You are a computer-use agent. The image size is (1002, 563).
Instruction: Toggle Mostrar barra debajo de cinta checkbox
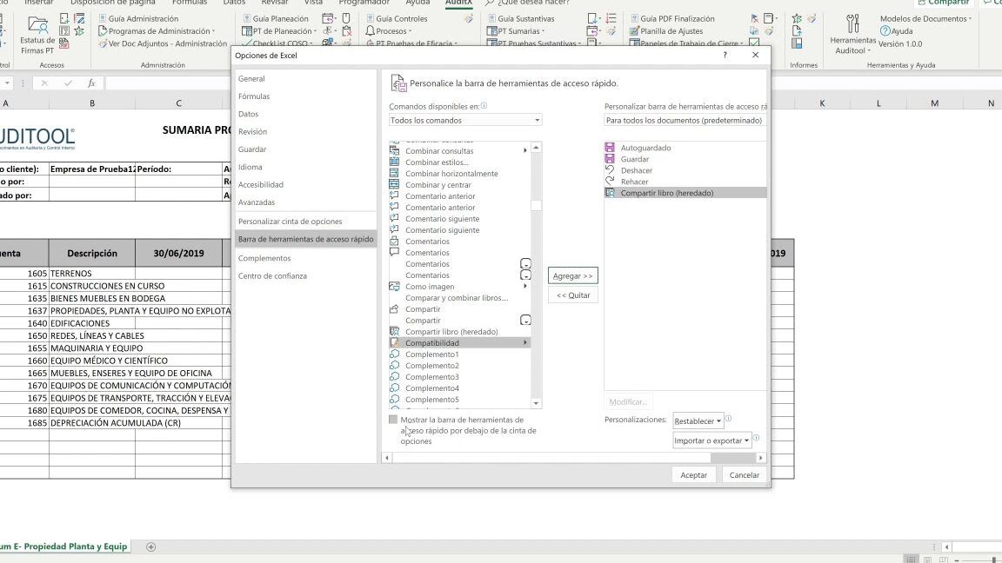click(393, 420)
